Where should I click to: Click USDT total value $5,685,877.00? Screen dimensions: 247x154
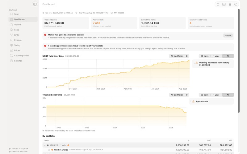pyautogui.click(x=72, y=56)
